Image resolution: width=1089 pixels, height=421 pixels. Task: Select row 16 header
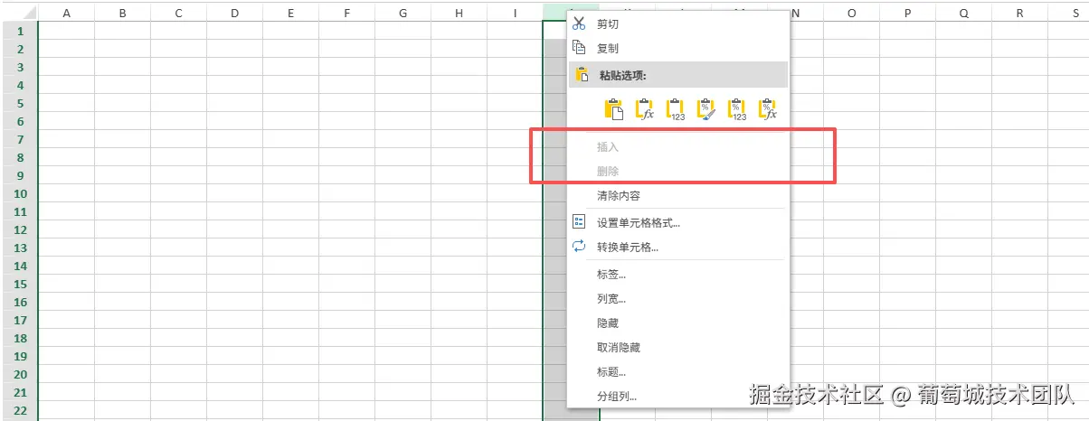point(19,302)
